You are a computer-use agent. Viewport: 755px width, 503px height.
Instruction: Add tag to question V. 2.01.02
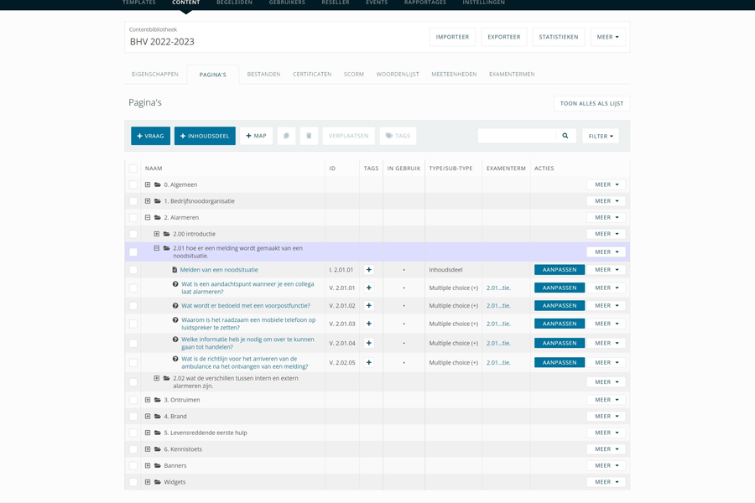point(369,306)
